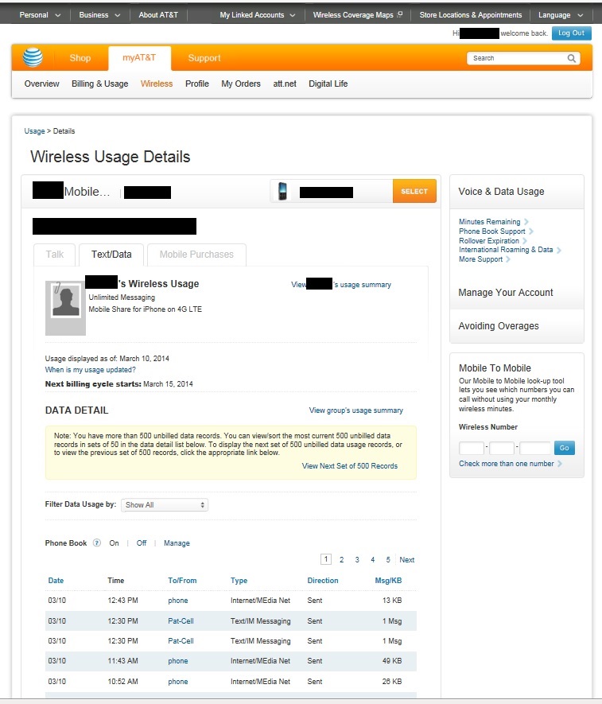
Task: Expand the Business dropdown menu
Action: (99, 15)
